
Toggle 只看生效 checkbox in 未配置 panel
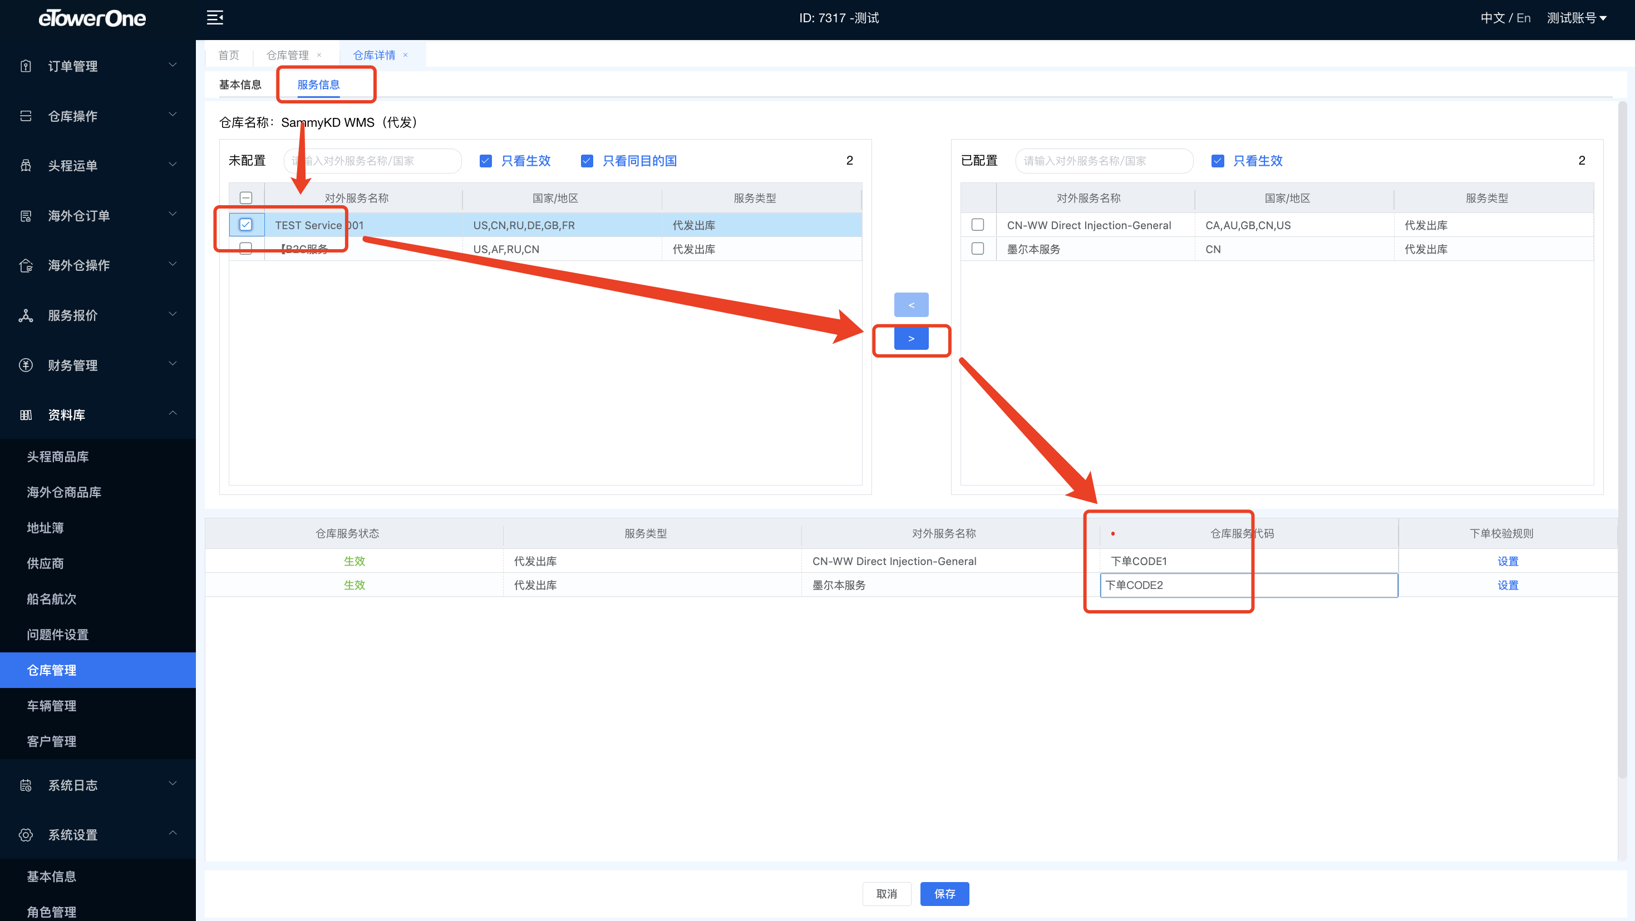(486, 161)
